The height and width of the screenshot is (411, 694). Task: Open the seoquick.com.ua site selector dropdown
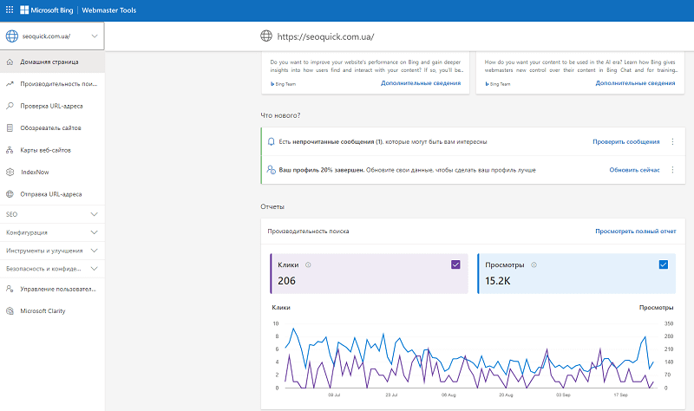(x=52, y=36)
